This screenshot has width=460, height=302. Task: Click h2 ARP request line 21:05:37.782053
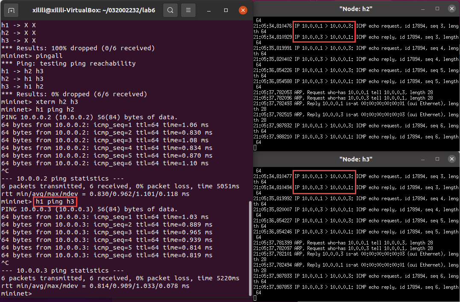tap(343, 92)
